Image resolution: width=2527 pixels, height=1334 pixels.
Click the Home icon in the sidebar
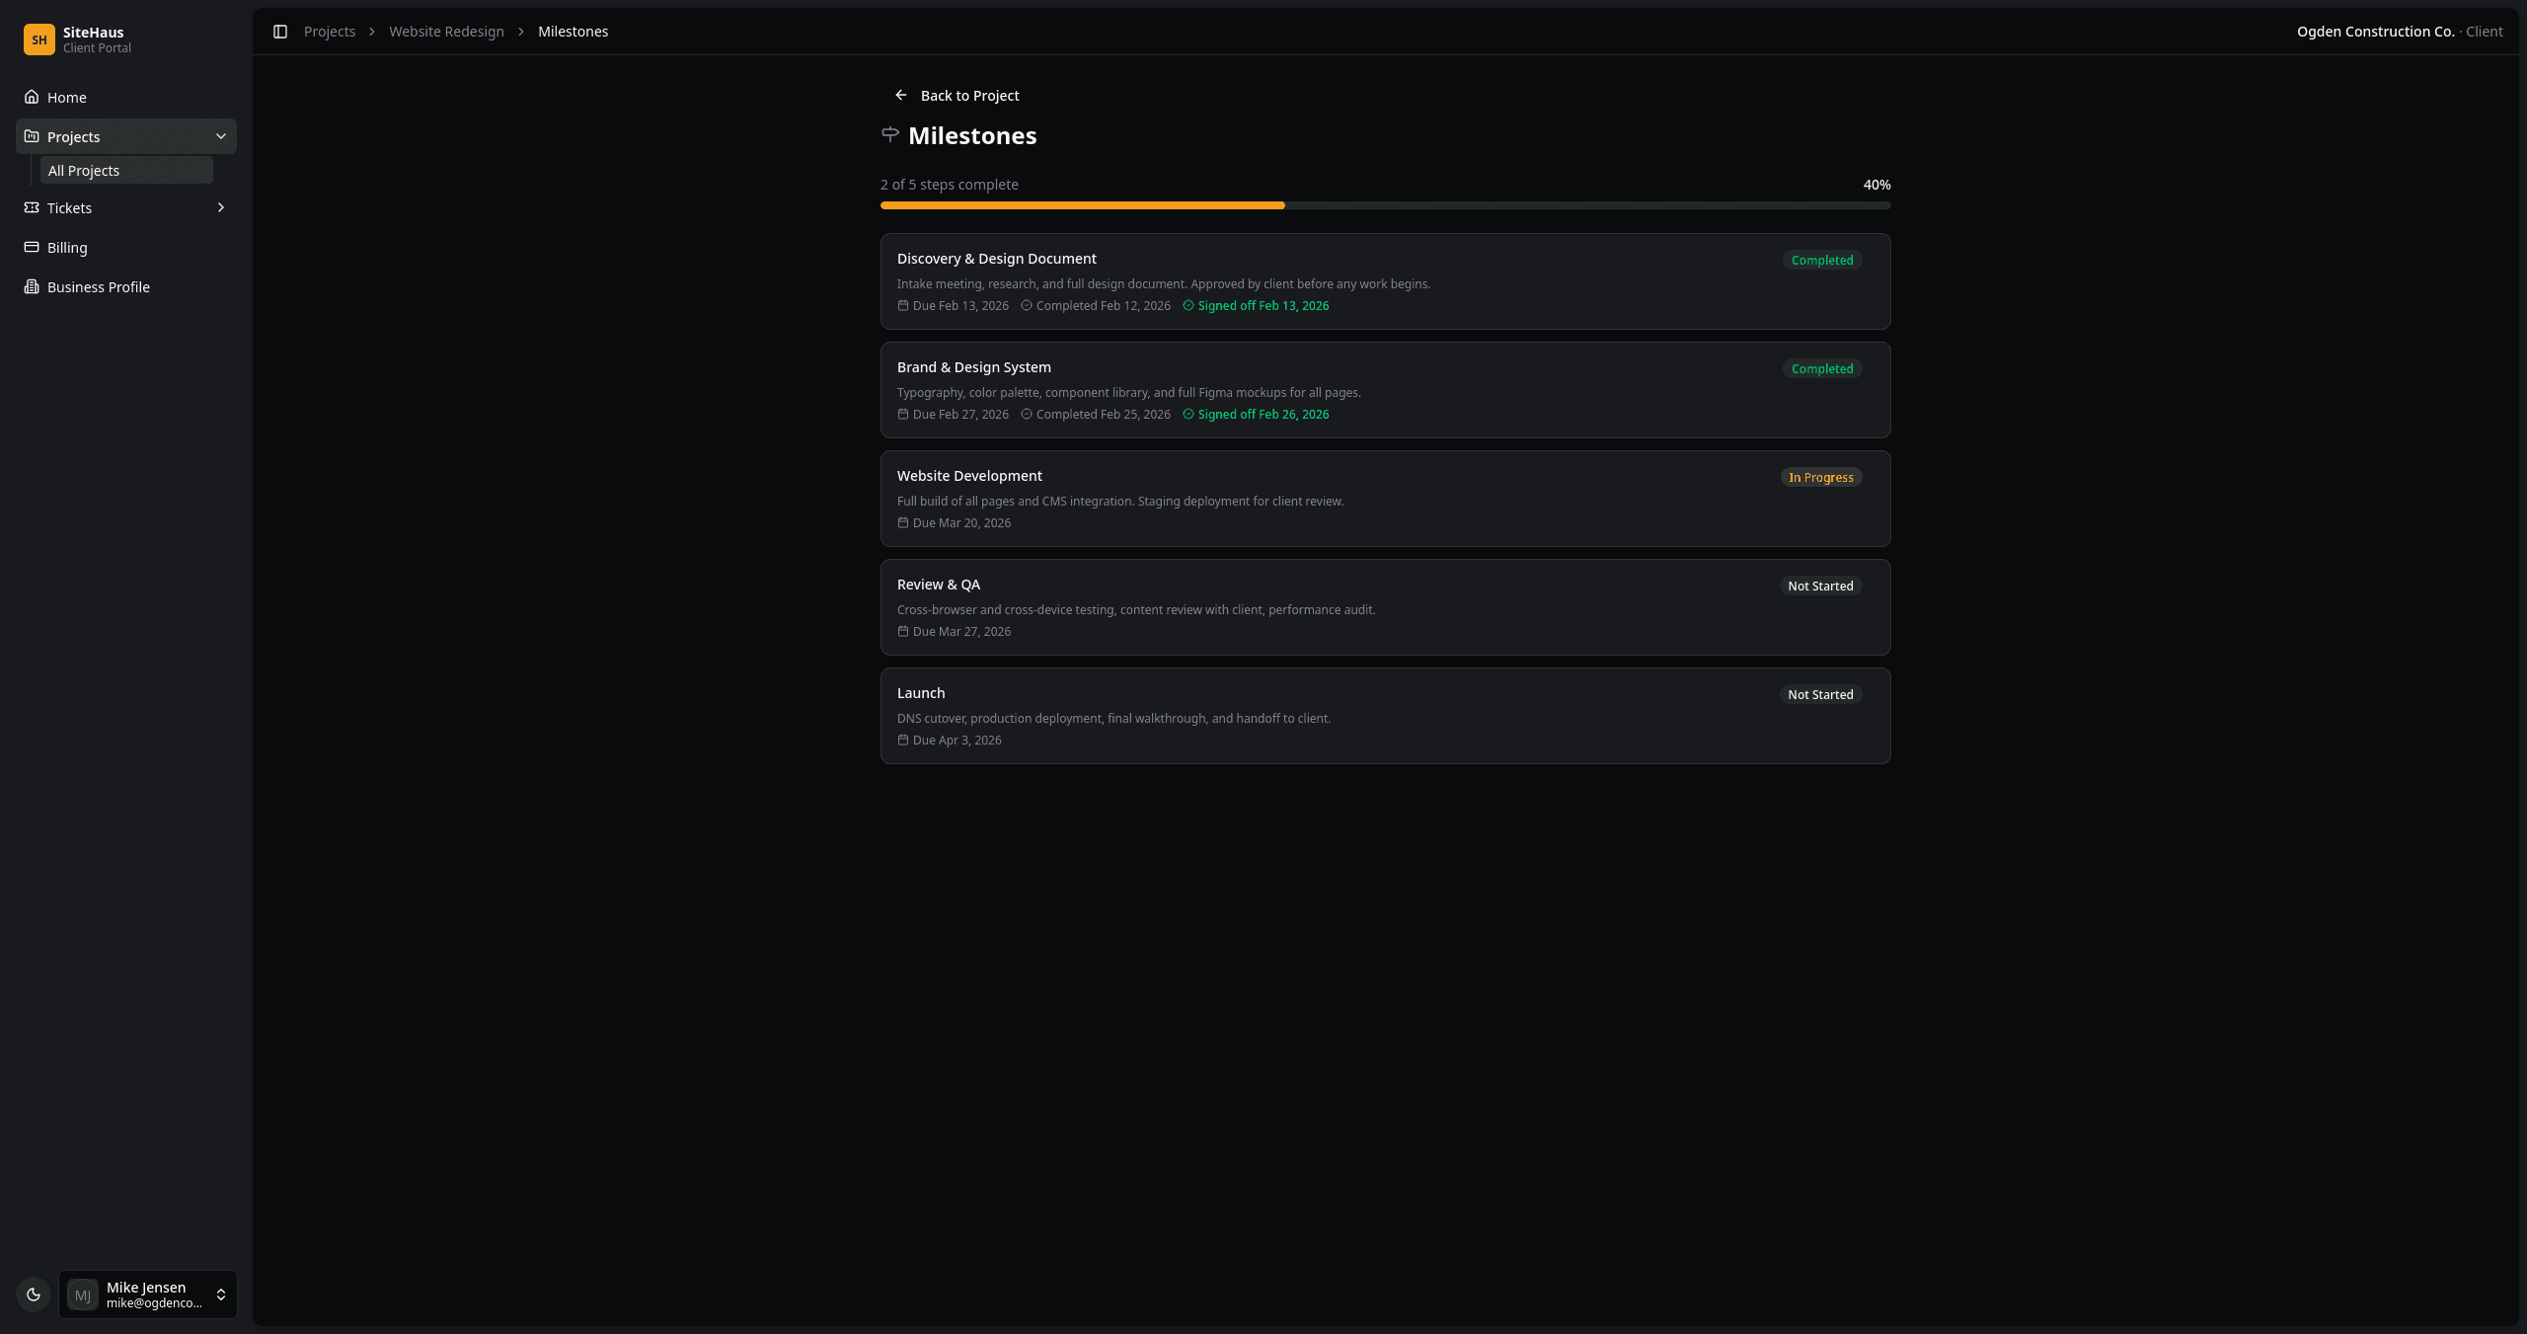pyautogui.click(x=31, y=98)
